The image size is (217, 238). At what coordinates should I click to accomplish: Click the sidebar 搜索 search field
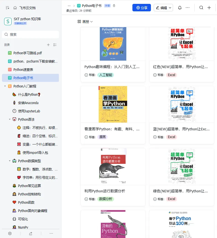pos(30,35)
